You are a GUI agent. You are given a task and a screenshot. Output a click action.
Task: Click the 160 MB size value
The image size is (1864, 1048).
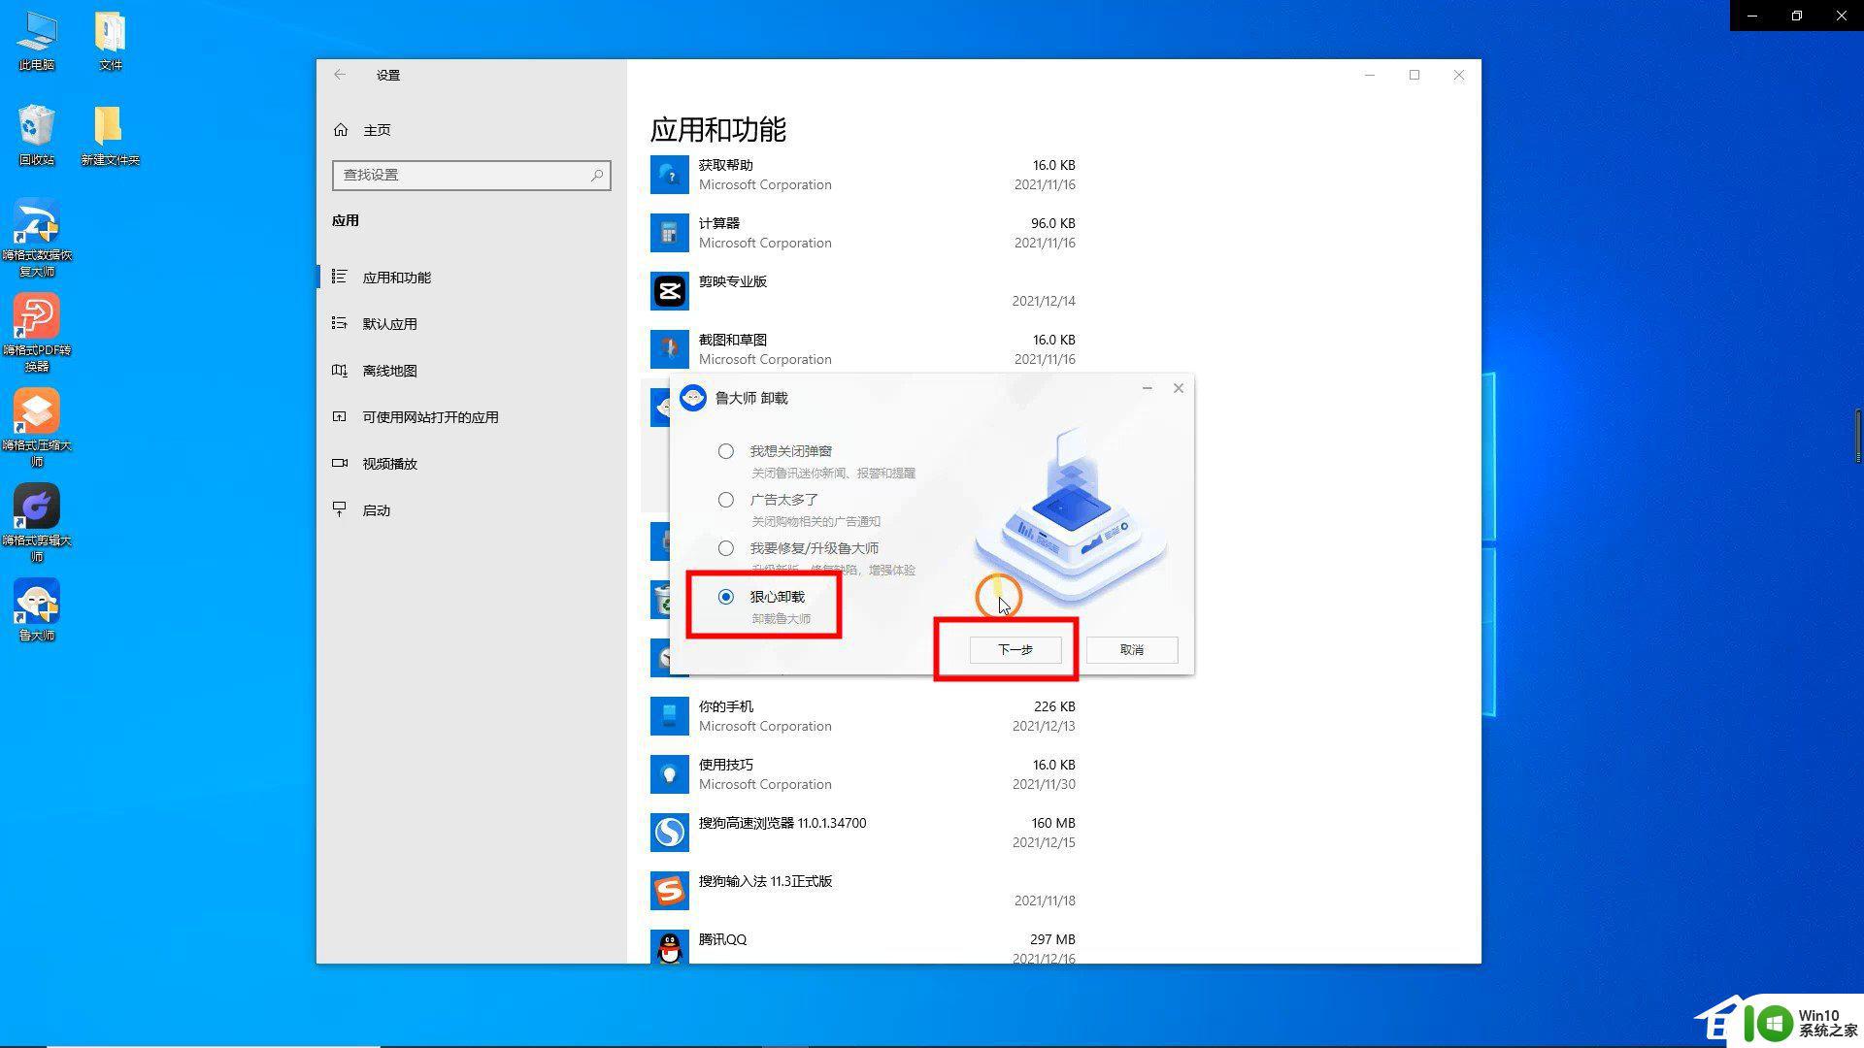coord(1053,823)
